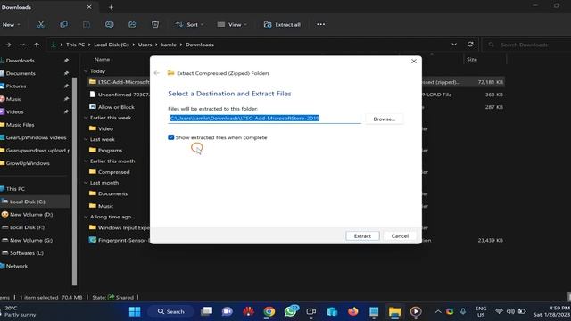Click the Delete trash icon in toolbar
Screen dimensions: 571x321
point(155,24)
